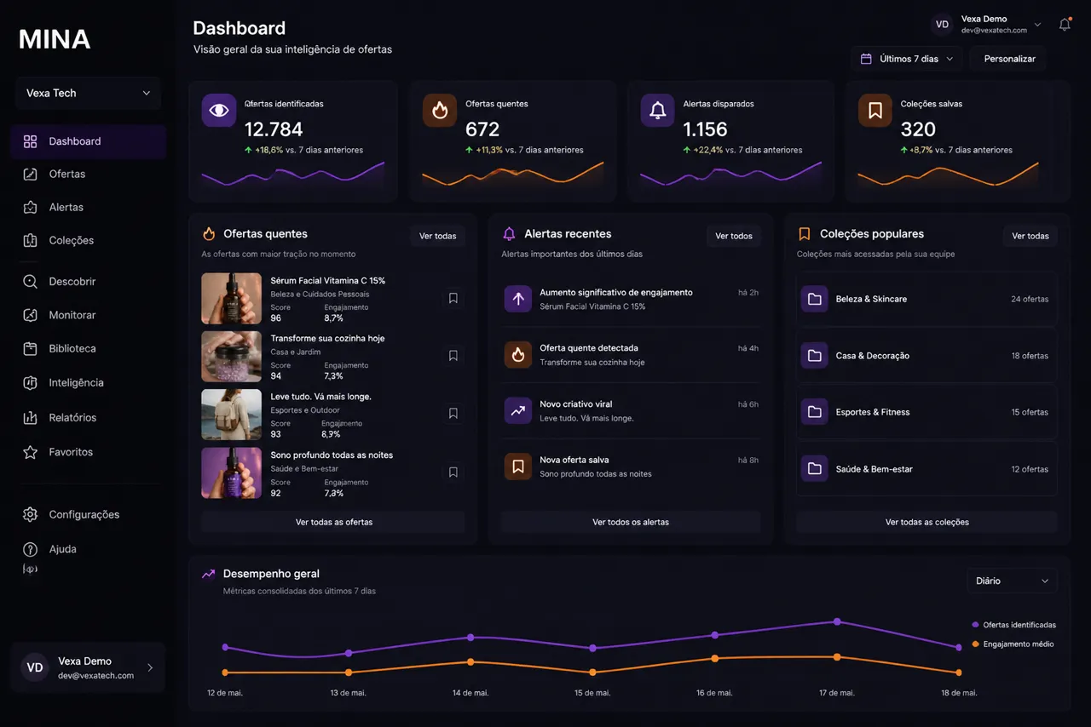
Task: Open the Vexa Tech workspace dropdown
Action: pos(89,93)
